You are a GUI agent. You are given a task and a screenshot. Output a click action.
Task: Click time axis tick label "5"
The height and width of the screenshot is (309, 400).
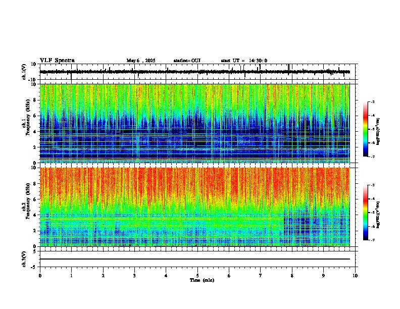(197, 276)
